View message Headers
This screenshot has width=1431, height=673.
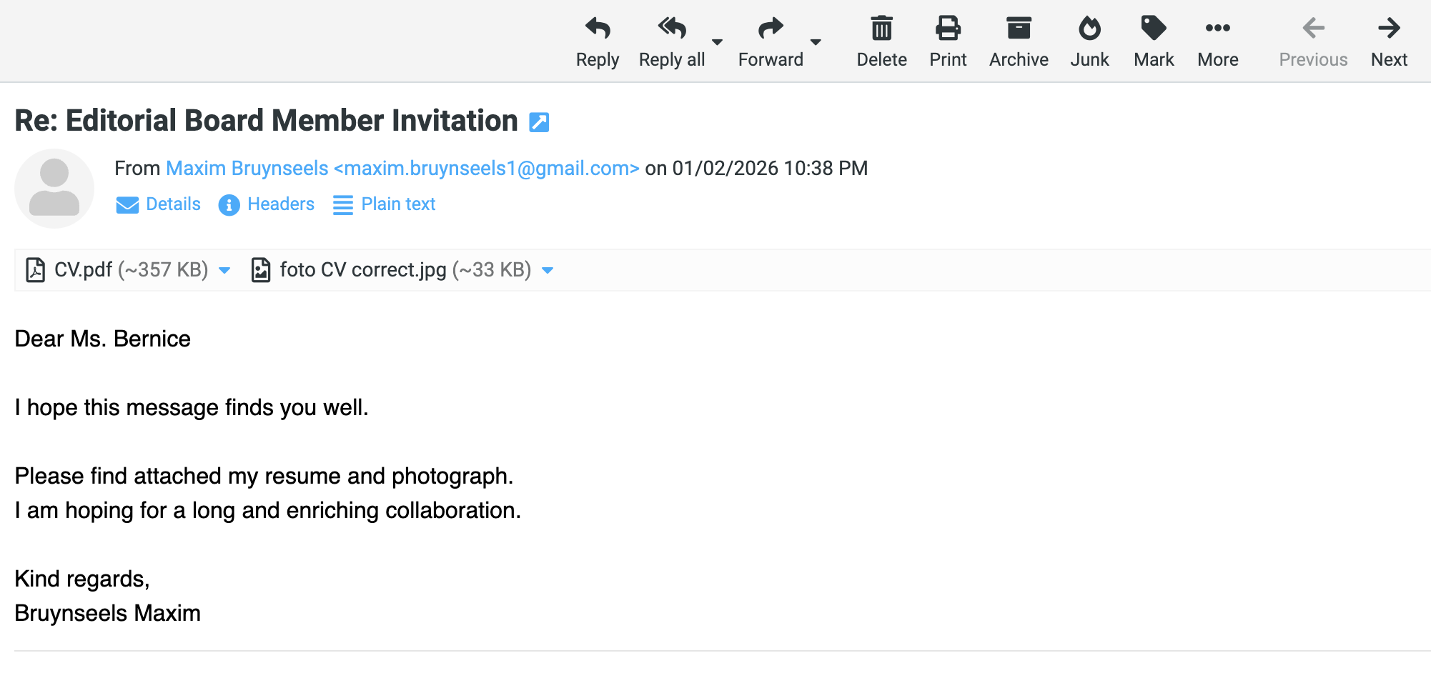tap(267, 204)
